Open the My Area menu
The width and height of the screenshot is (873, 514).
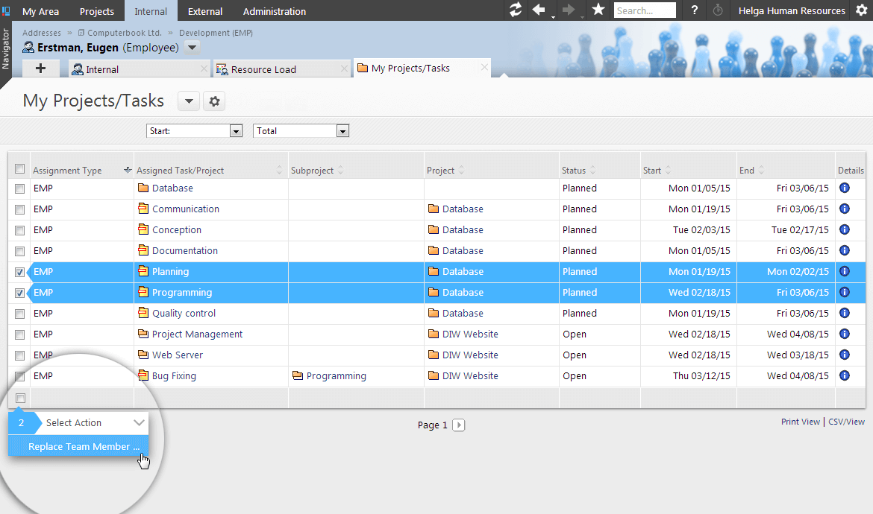pyautogui.click(x=40, y=11)
